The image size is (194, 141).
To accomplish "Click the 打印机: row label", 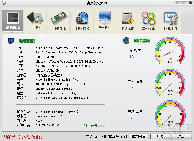I will tap(22, 98).
